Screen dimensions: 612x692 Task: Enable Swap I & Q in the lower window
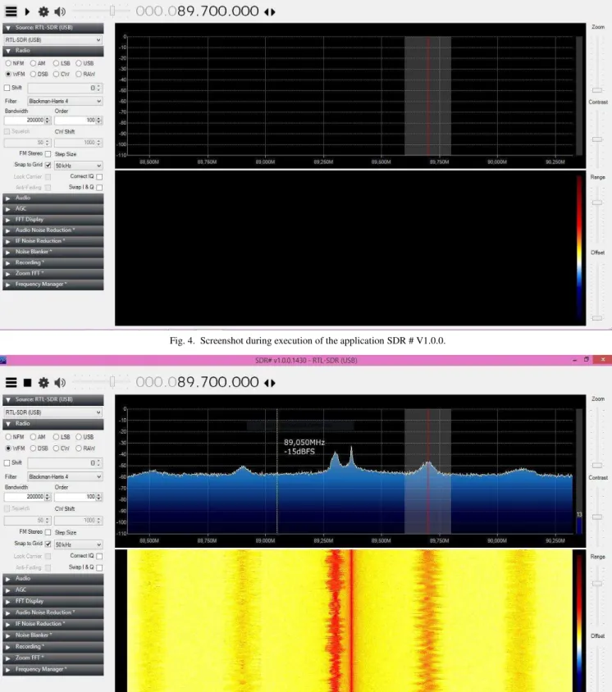99,567
